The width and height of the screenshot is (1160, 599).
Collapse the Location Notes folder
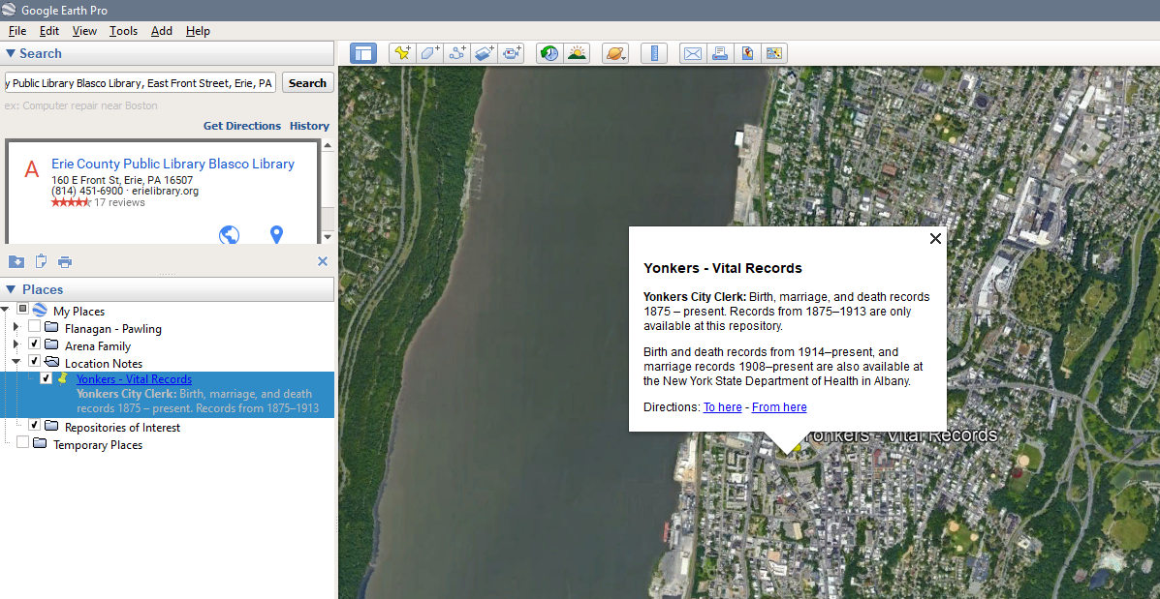16,363
